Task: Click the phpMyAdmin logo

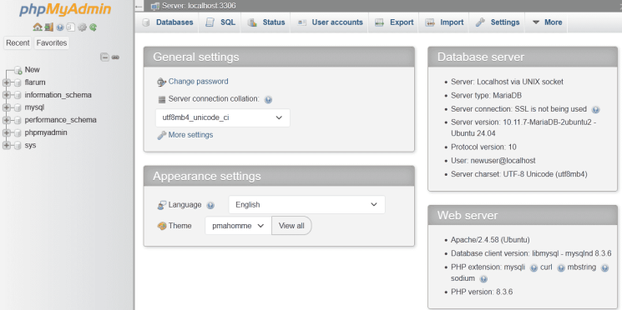Action: click(65, 9)
